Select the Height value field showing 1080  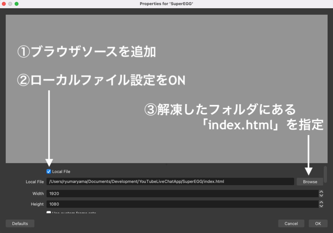(x=163, y=204)
